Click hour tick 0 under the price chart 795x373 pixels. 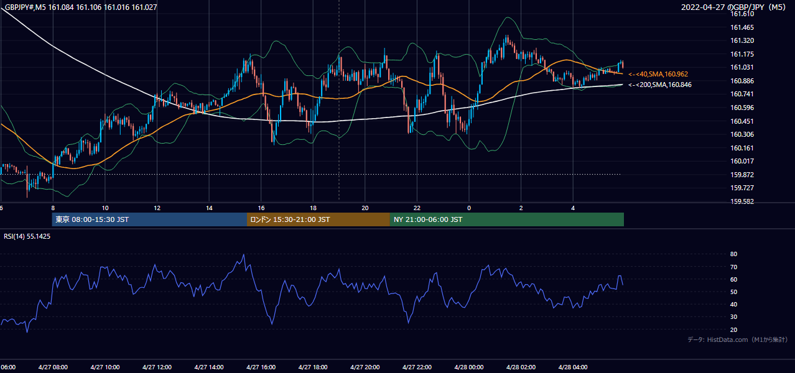point(469,208)
